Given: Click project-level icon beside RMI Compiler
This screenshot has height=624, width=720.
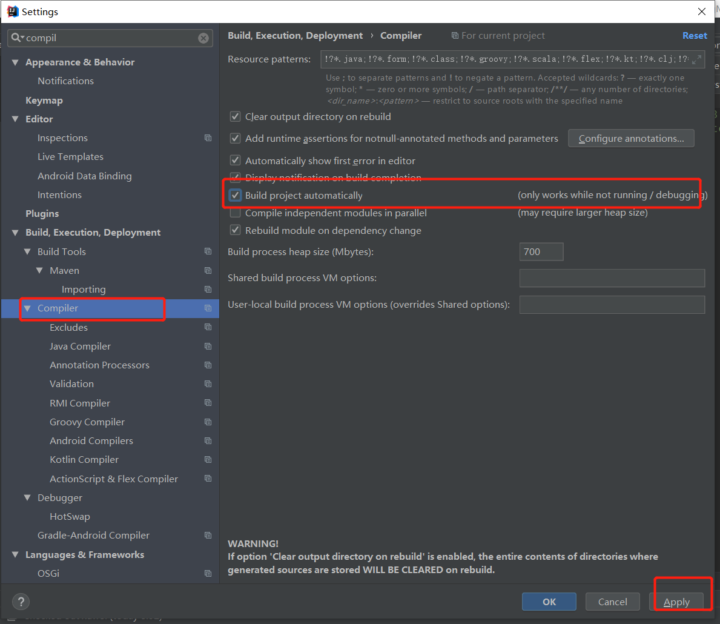Looking at the screenshot, I should coord(208,403).
